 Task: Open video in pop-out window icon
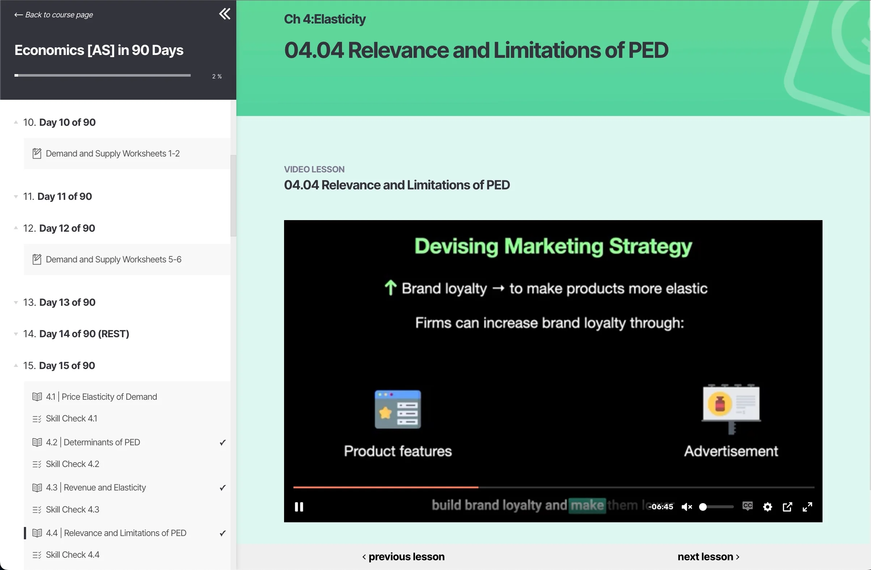tap(787, 507)
